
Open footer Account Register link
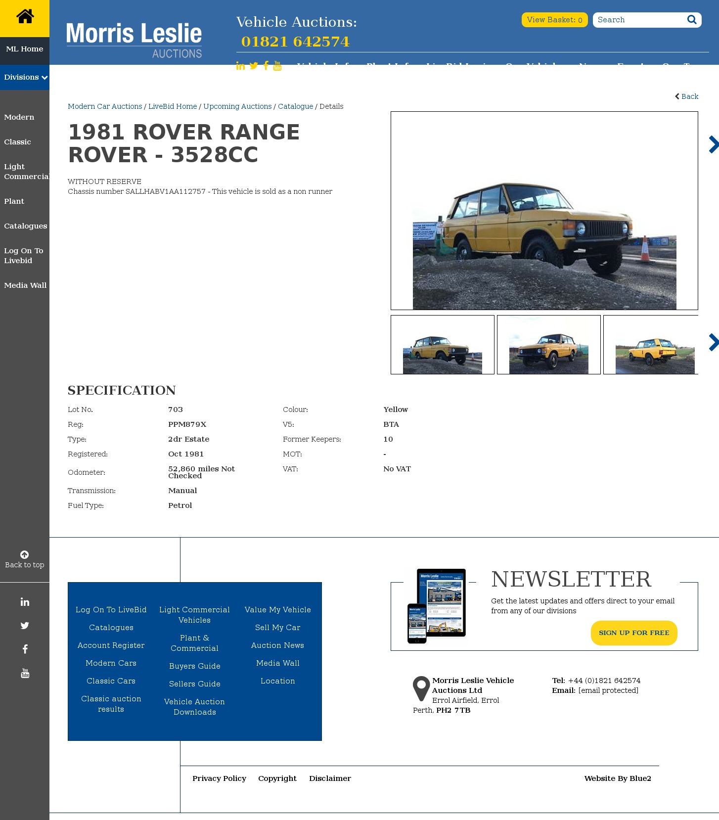(x=111, y=645)
